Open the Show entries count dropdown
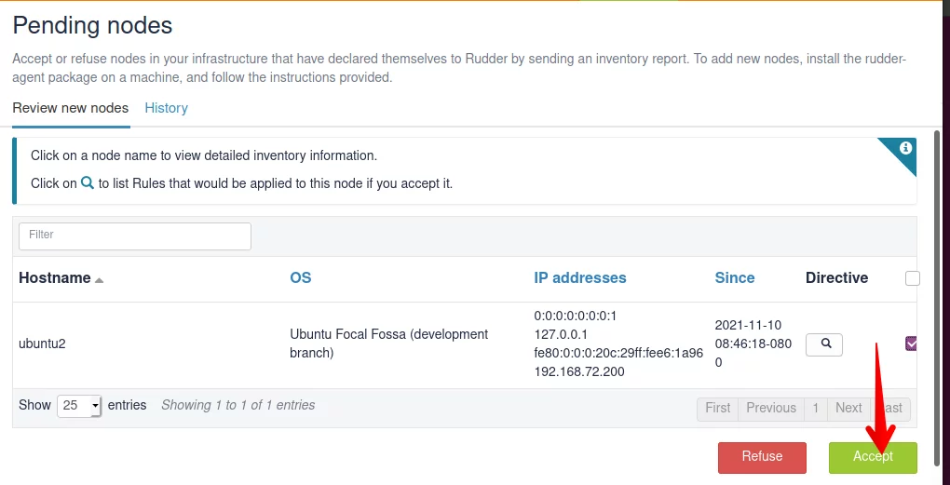The image size is (950, 485). 79,406
